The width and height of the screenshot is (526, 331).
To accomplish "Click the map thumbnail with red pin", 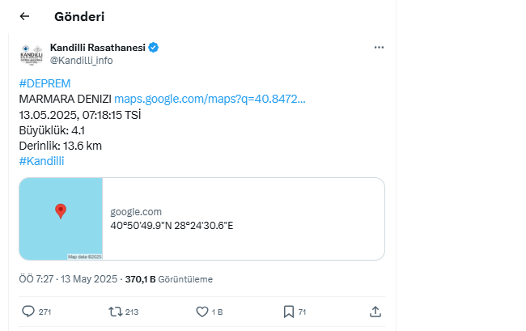I will (x=61, y=219).
